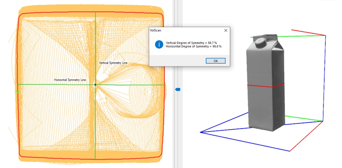Click the blue information icon in dialog

pos(159,44)
